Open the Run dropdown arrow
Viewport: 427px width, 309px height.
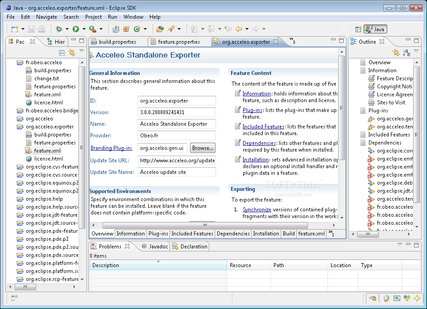click(x=84, y=29)
